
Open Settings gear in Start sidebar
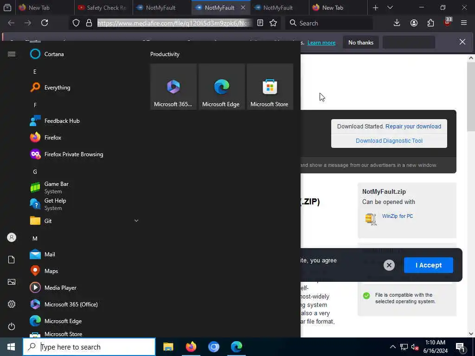tap(12, 304)
